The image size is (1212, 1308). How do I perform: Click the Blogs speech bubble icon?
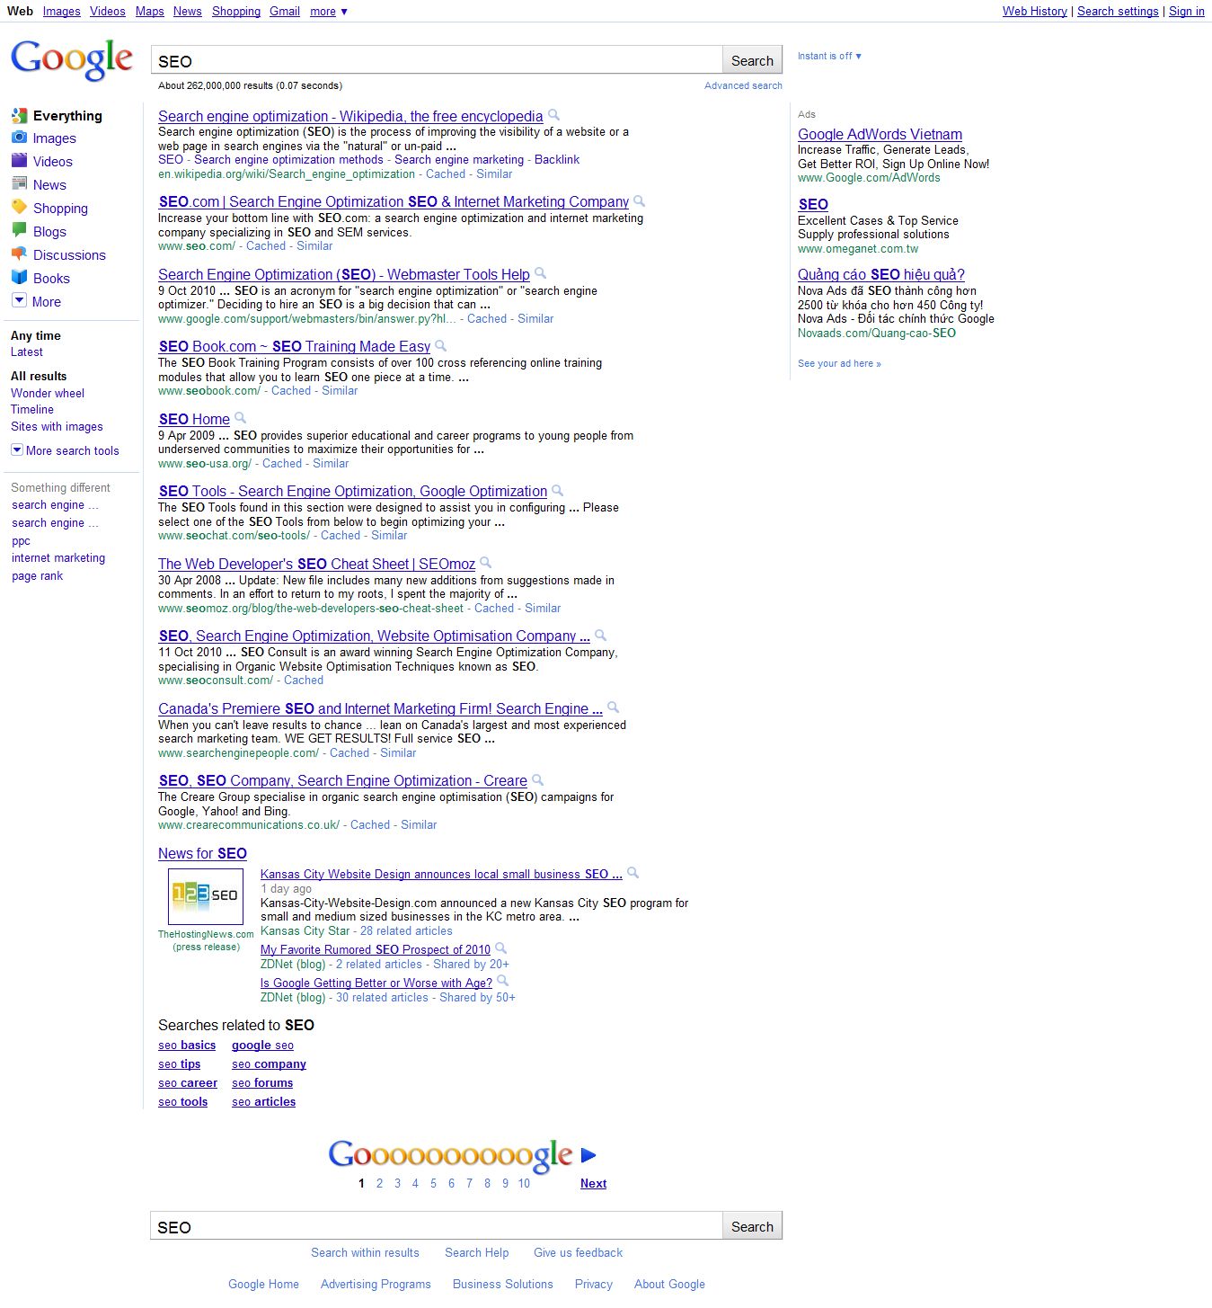click(x=19, y=230)
